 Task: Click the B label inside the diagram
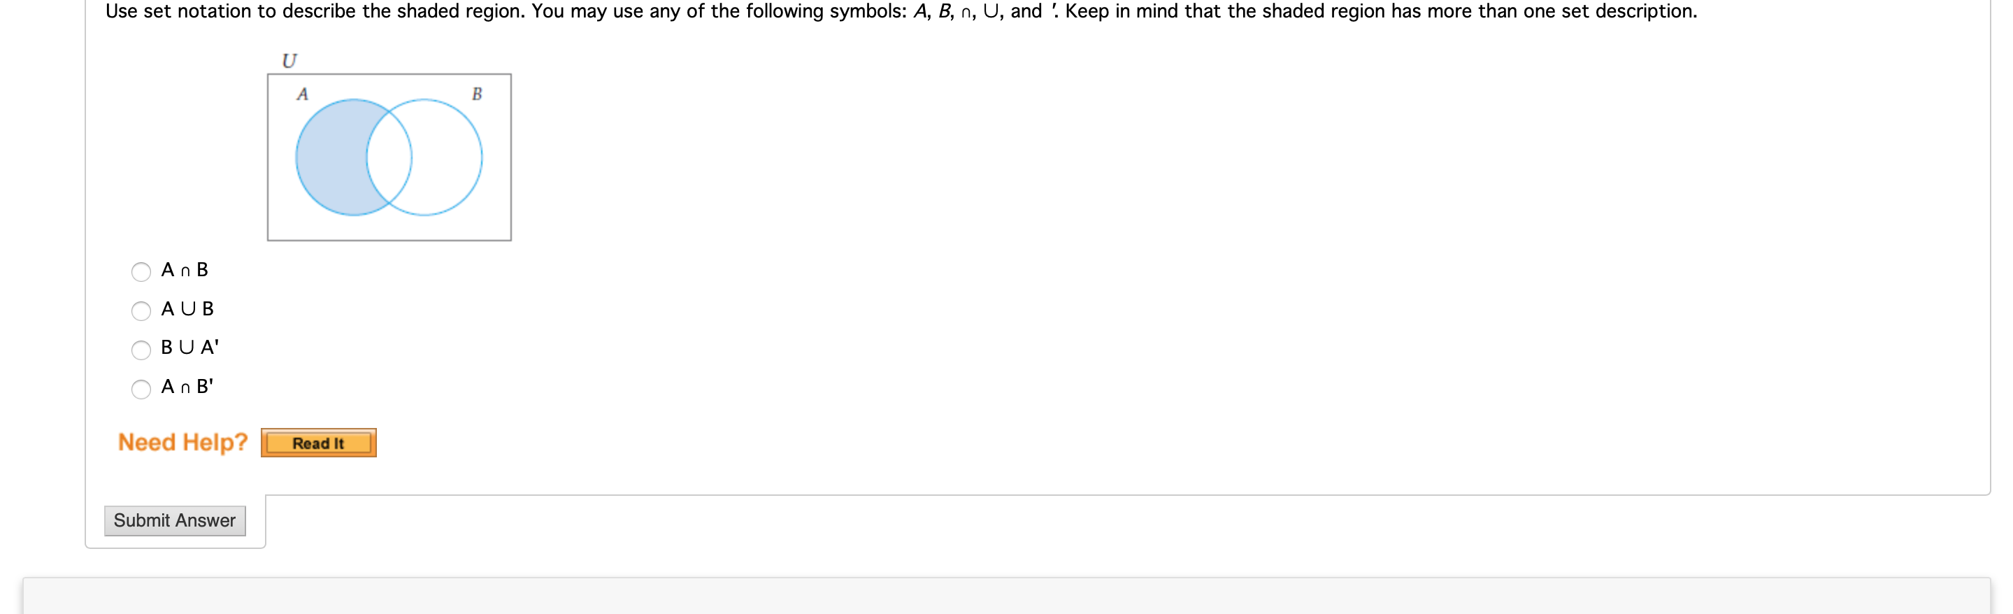pos(477,94)
